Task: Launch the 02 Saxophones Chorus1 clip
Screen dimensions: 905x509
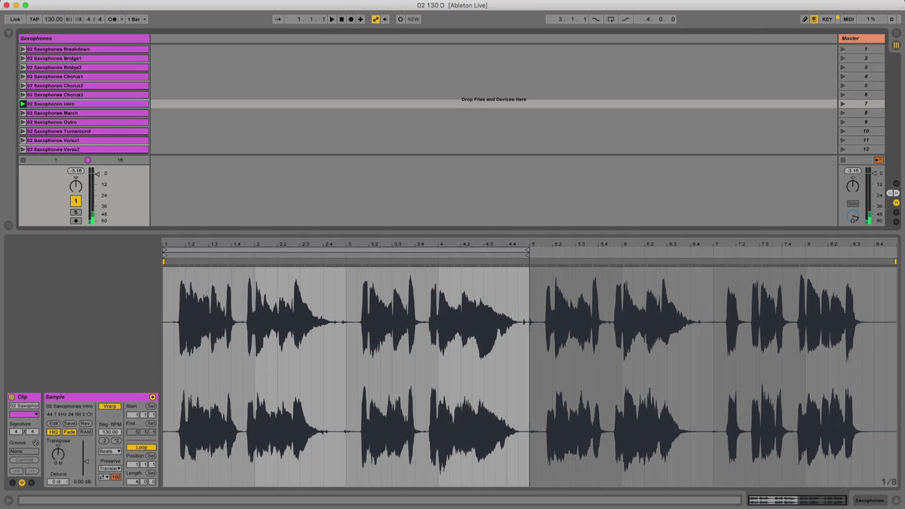Action: point(23,76)
